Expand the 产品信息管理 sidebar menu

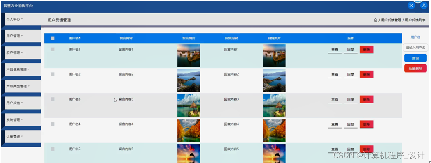[23, 69]
